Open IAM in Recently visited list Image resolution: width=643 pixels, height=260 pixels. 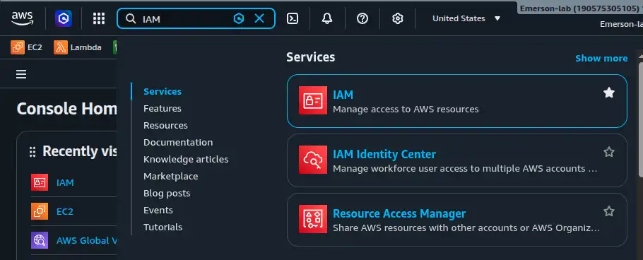coord(65,182)
